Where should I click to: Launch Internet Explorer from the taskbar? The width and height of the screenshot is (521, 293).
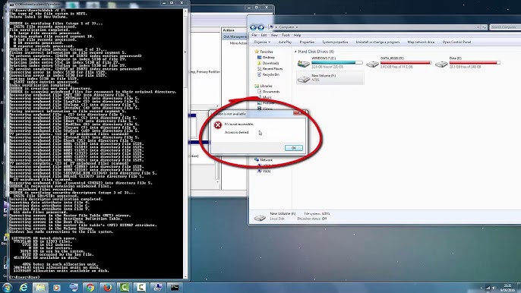24,288
